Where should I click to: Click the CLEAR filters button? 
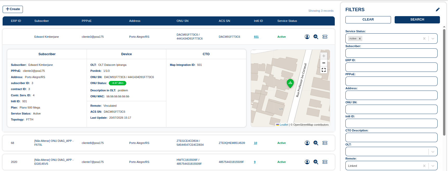pyautogui.click(x=368, y=20)
